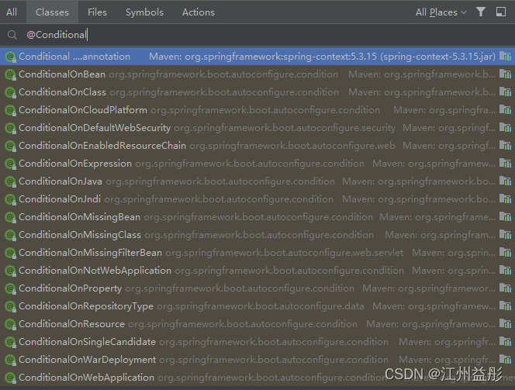
Task: Select ConditionalOnEnabledResourceChain result
Action: (257, 146)
